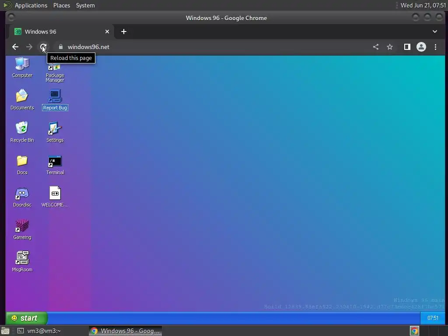Click the Chrome icon in bottom tray
Screen dimensions: 448x336
click(x=414, y=331)
